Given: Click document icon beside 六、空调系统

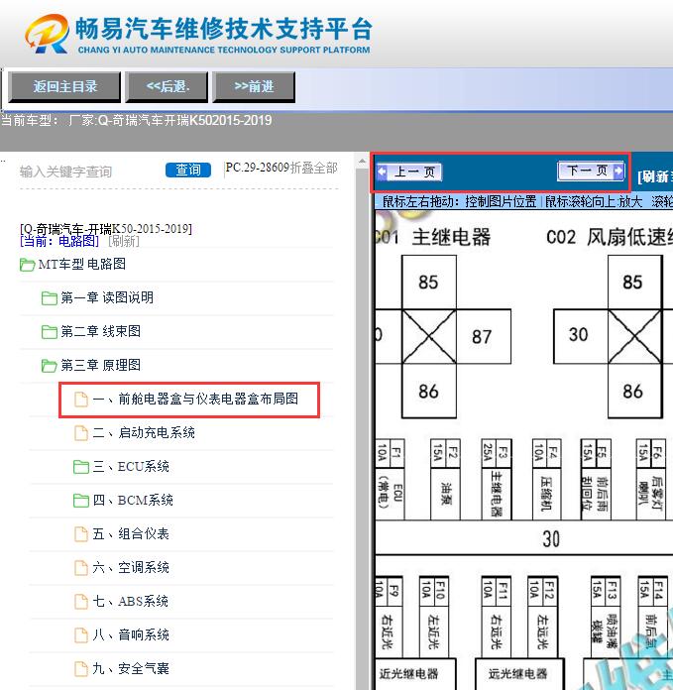Looking at the screenshot, I should coord(81,568).
